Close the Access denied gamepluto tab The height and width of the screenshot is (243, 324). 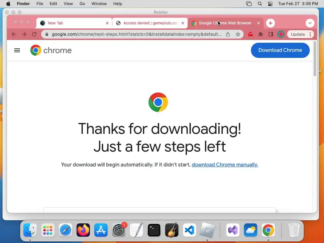(x=183, y=23)
